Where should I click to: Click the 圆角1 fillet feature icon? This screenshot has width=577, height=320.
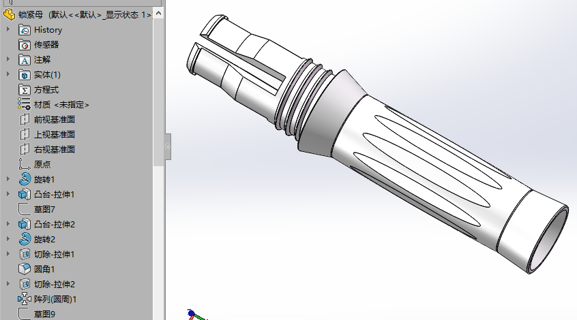pyautogui.click(x=25, y=270)
